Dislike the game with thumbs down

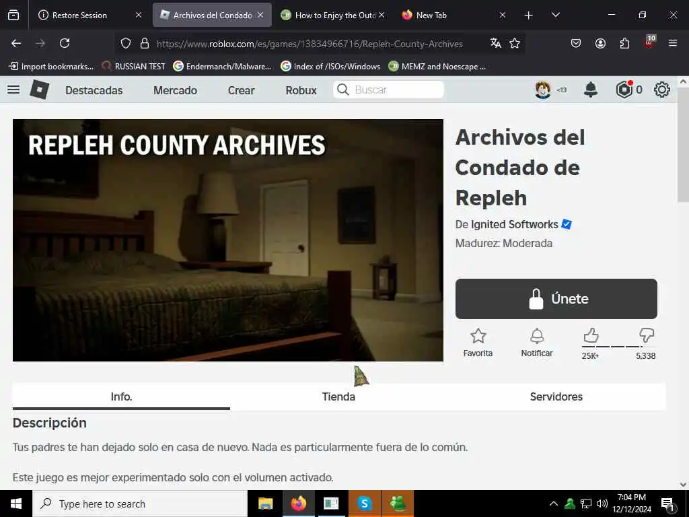647,335
